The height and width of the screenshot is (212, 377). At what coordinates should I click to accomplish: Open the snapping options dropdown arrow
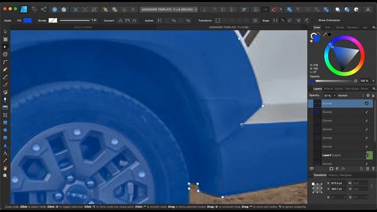tap(281, 9)
